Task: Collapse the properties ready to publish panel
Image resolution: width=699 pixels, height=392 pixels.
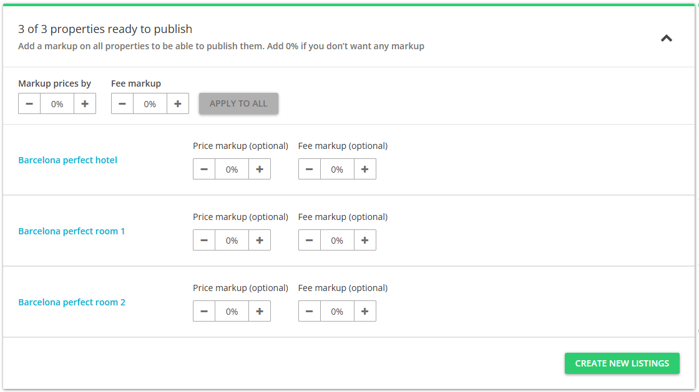Action: [x=667, y=39]
